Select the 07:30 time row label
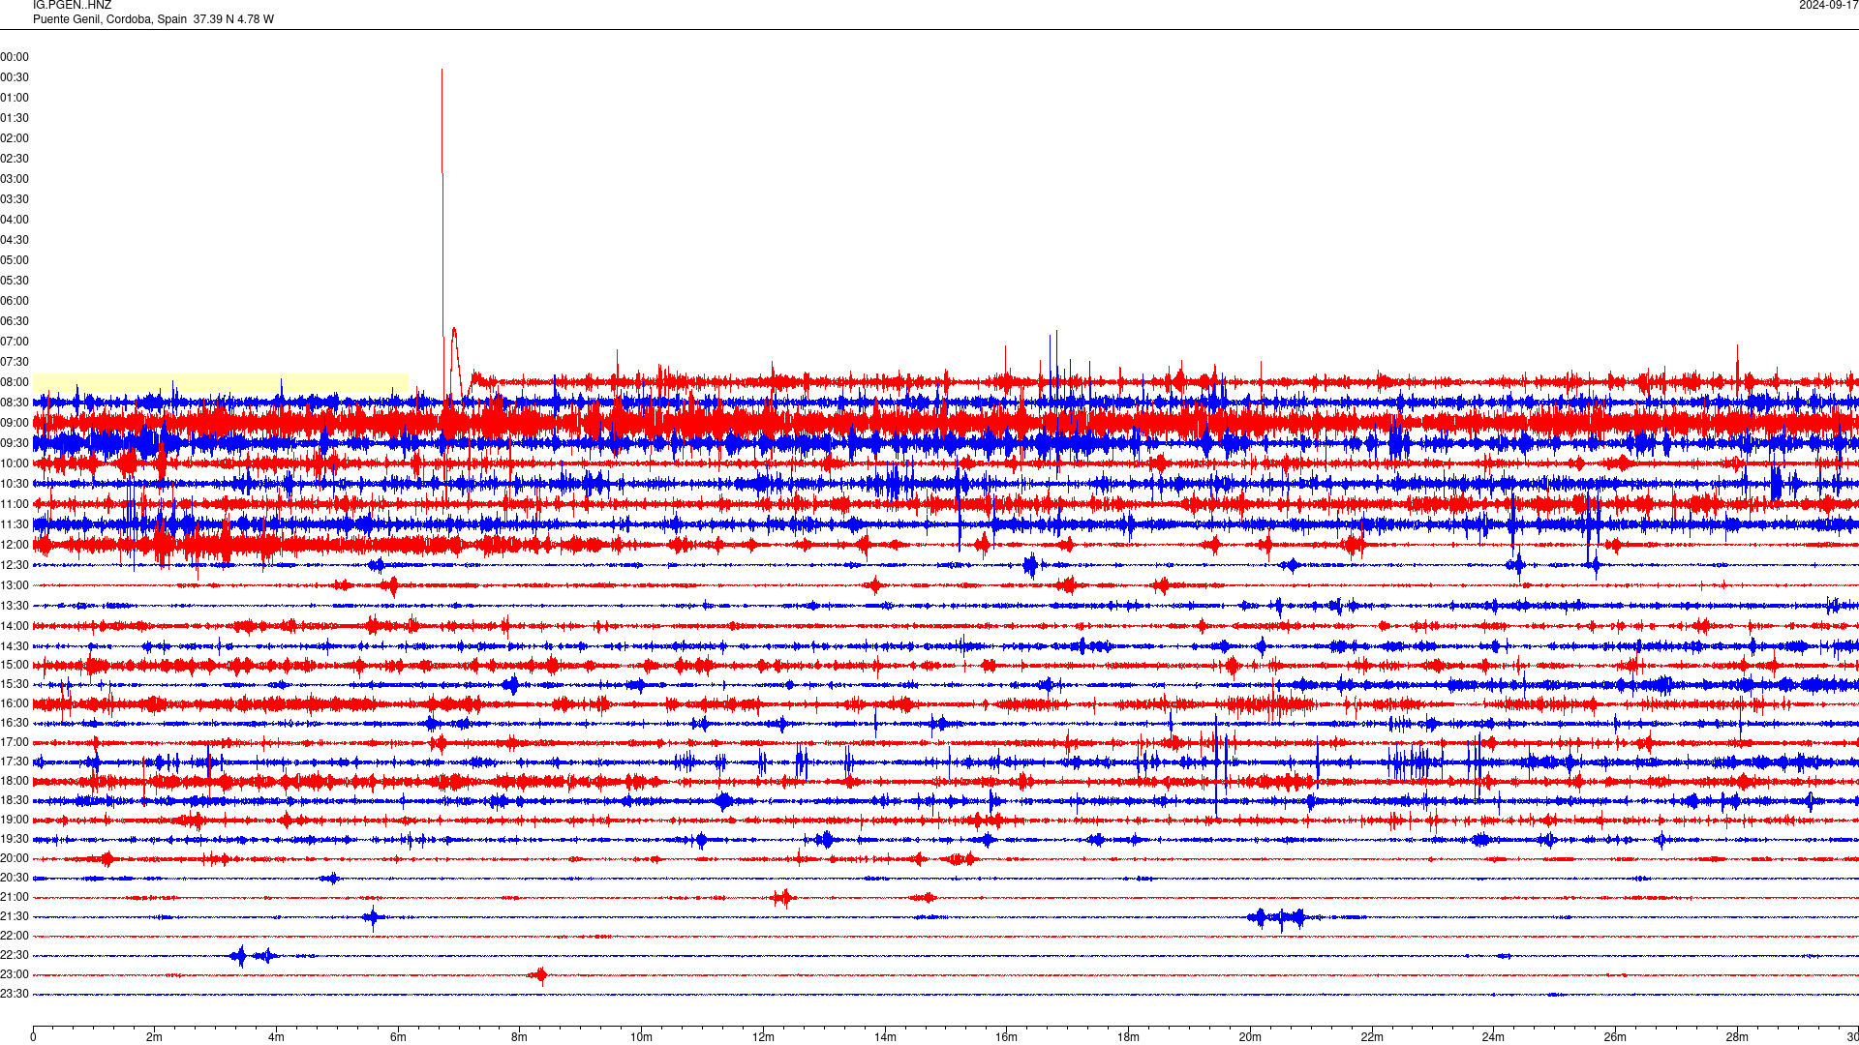Screen dimensions: 1859x1045 (15, 362)
